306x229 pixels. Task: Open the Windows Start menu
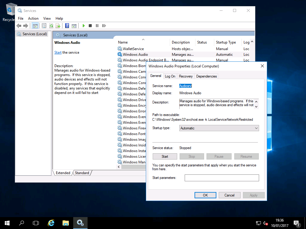click(x=7, y=223)
